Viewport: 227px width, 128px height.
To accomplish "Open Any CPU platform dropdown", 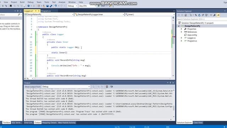I will click(x=88, y=6).
